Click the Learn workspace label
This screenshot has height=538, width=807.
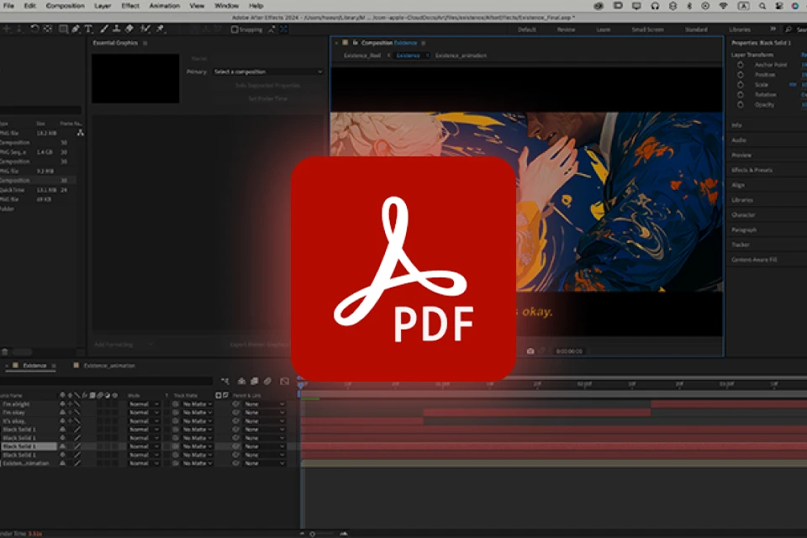click(604, 29)
